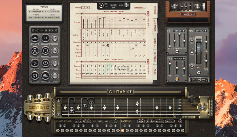Screen dimensions: 237x137
Task: Go to next patterns bank
Action: [143, 121]
